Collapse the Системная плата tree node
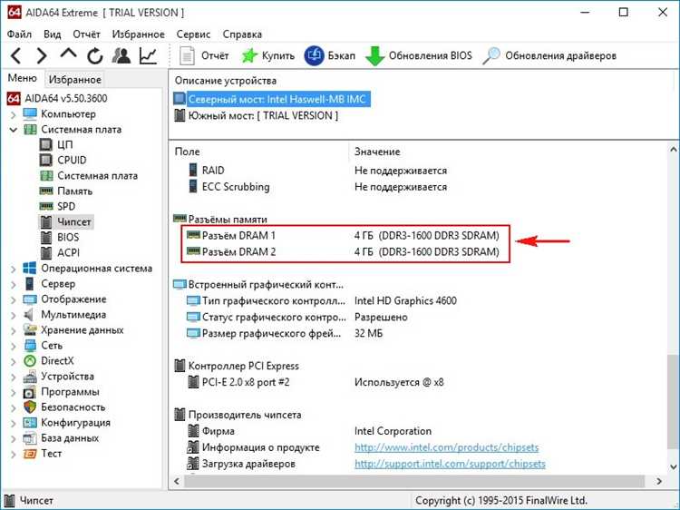Image resolution: width=680 pixels, height=510 pixels. point(13,130)
